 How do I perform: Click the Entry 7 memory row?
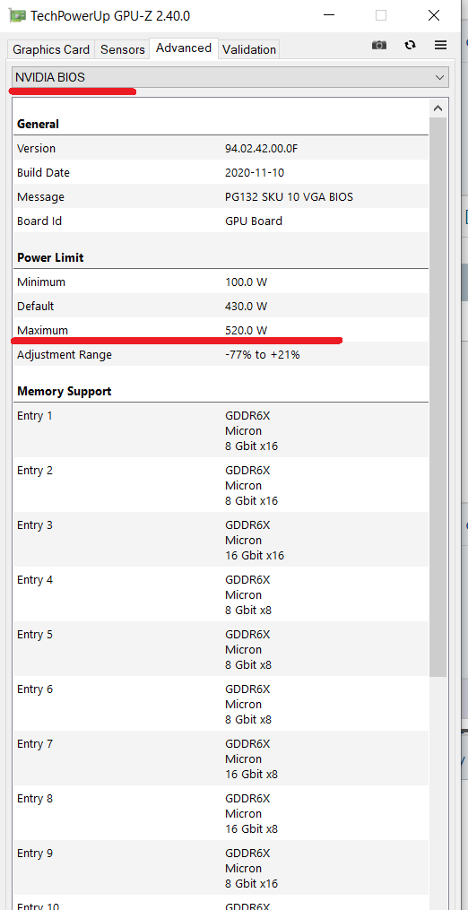[x=221, y=758]
